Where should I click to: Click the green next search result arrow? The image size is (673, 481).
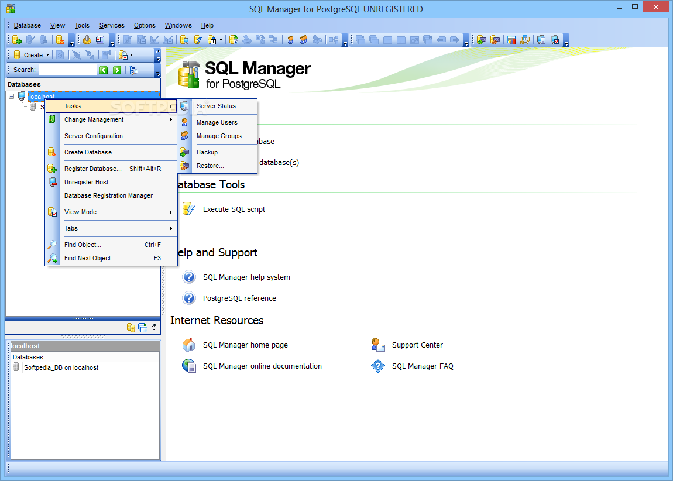(116, 70)
